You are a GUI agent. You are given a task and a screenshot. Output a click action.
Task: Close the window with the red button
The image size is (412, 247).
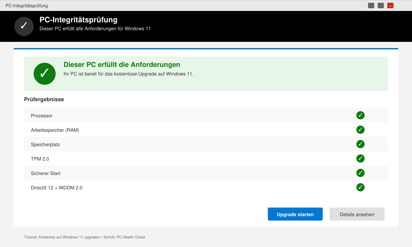[390, 5]
